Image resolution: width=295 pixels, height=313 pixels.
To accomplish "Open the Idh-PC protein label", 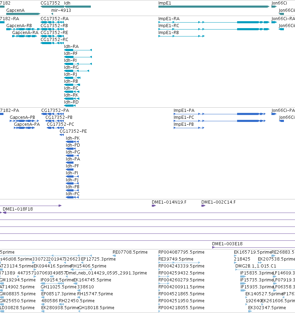I will coord(73,194).
